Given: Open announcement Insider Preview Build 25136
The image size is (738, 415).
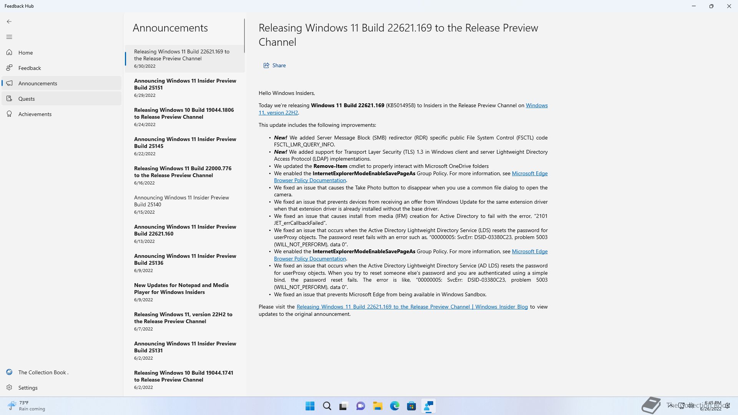Looking at the screenshot, I should coord(185,263).
